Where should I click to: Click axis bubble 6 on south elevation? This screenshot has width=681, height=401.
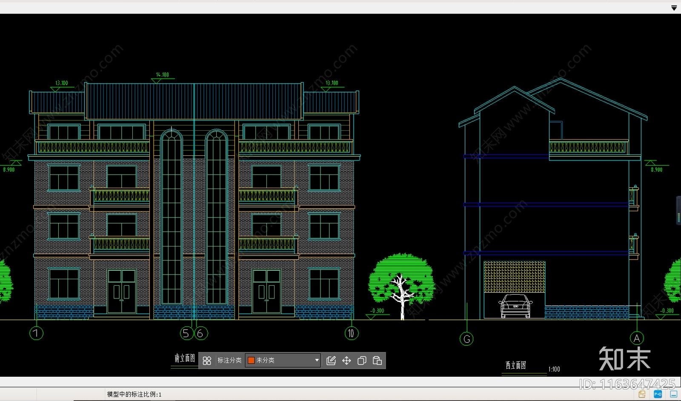[201, 333]
